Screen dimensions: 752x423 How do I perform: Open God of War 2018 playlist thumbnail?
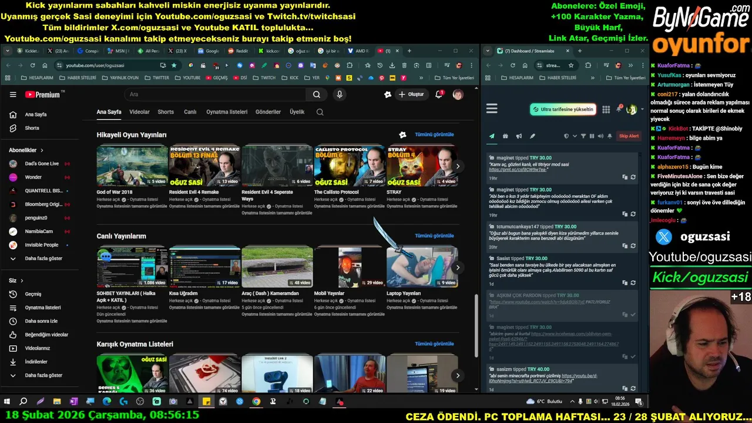point(132,166)
